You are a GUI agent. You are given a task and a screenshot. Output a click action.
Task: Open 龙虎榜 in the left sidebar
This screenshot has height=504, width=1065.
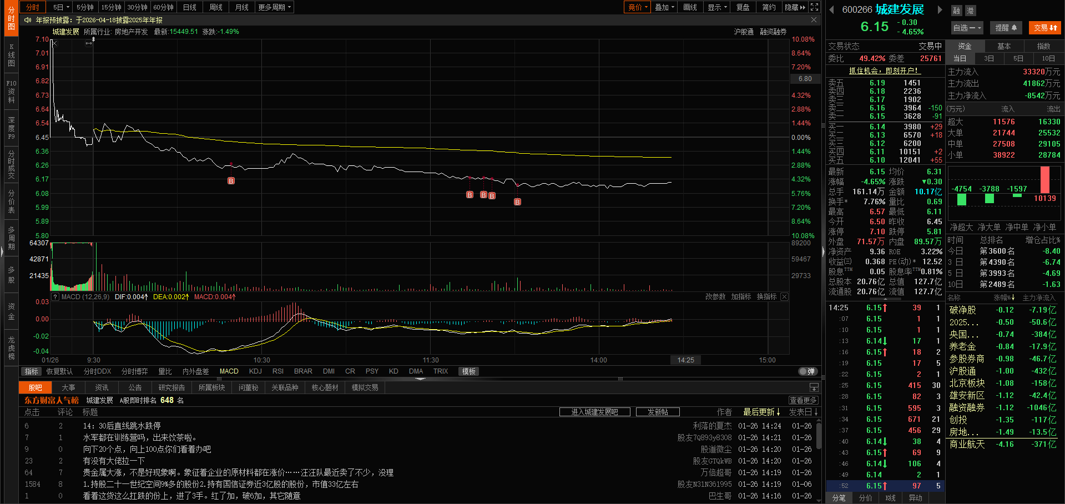tap(12, 348)
